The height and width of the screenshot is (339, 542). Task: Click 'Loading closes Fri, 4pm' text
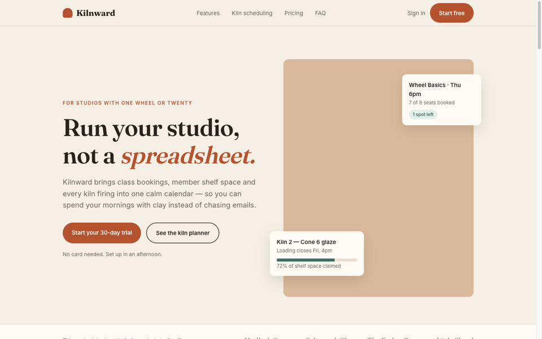point(304,251)
